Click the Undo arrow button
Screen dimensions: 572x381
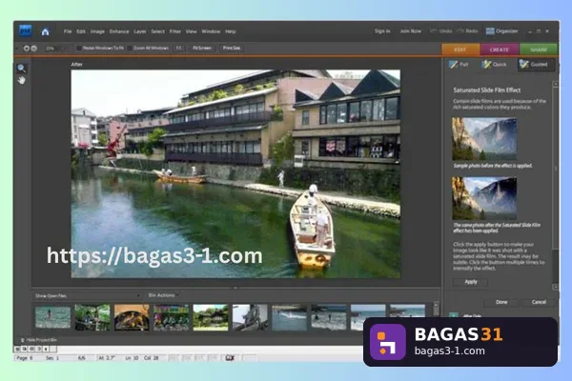[x=440, y=31]
